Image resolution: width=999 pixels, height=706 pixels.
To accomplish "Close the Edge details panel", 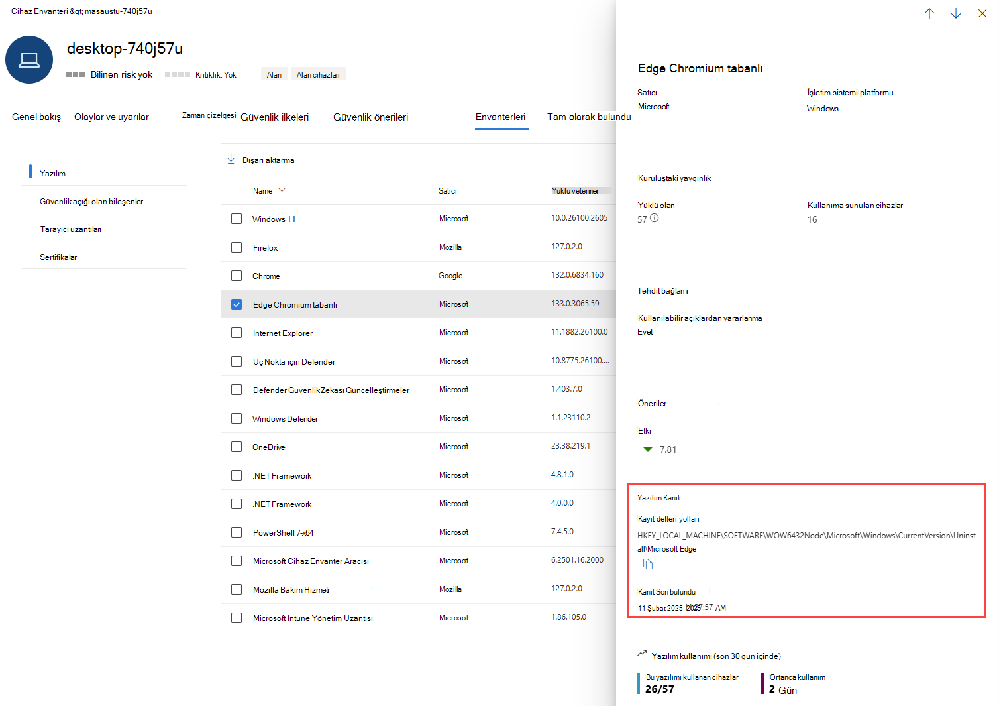I will click(982, 13).
